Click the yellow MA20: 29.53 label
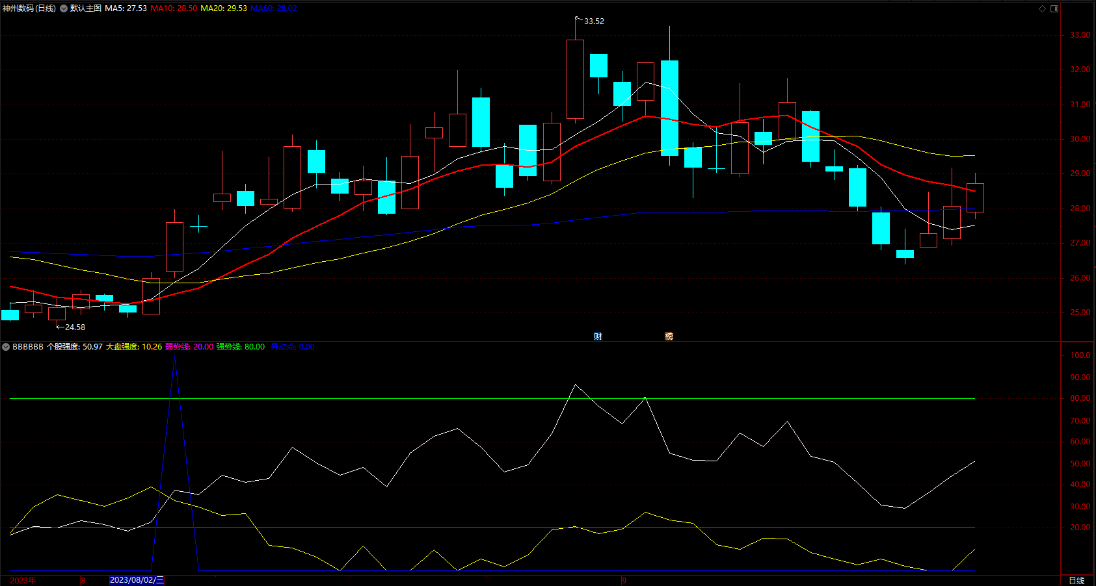This screenshot has height=586, width=1096. (x=224, y=8)
